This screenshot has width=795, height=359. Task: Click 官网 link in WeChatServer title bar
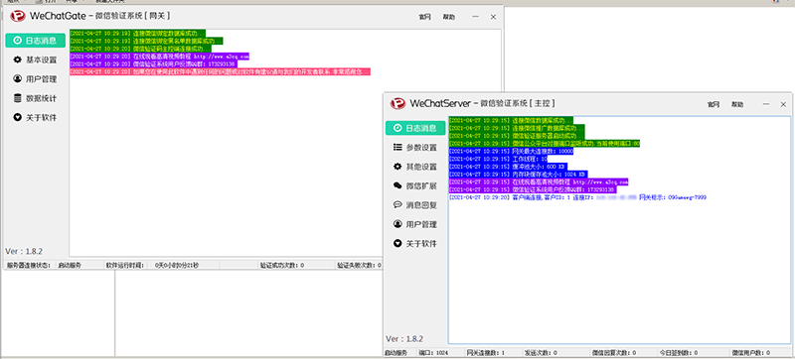click(714, 105)
